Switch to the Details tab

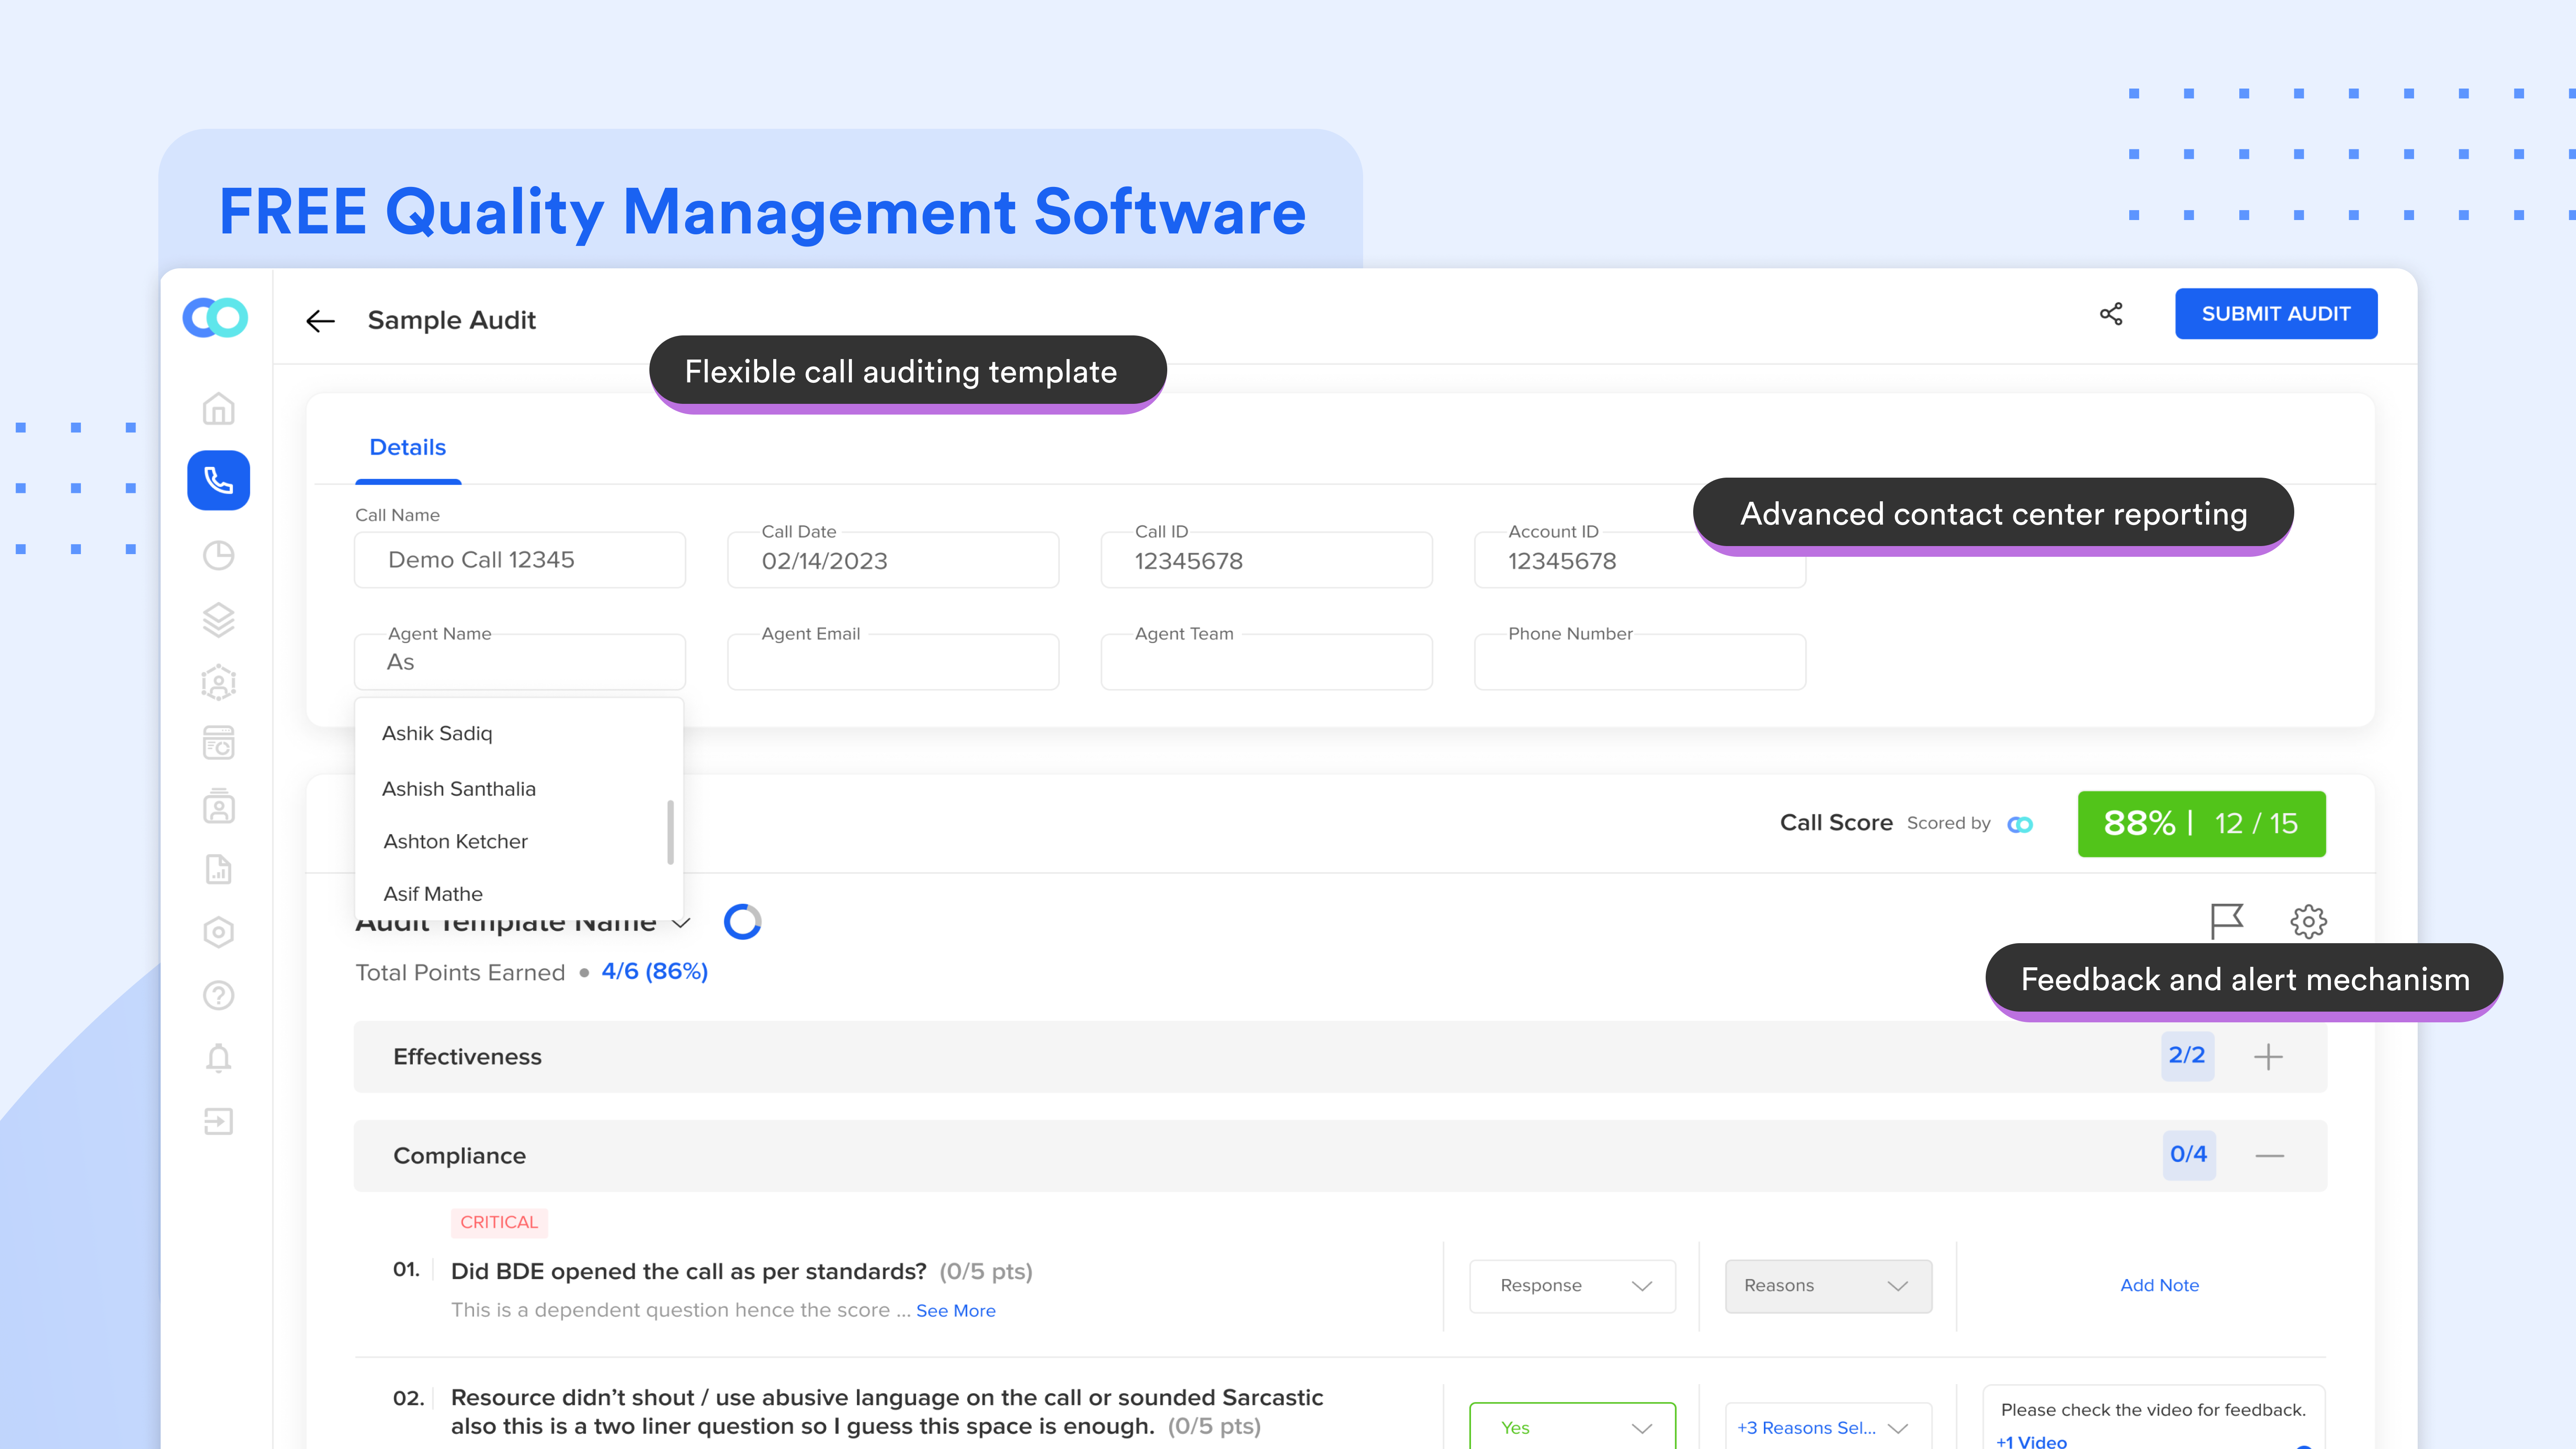(x=407, y=447)
